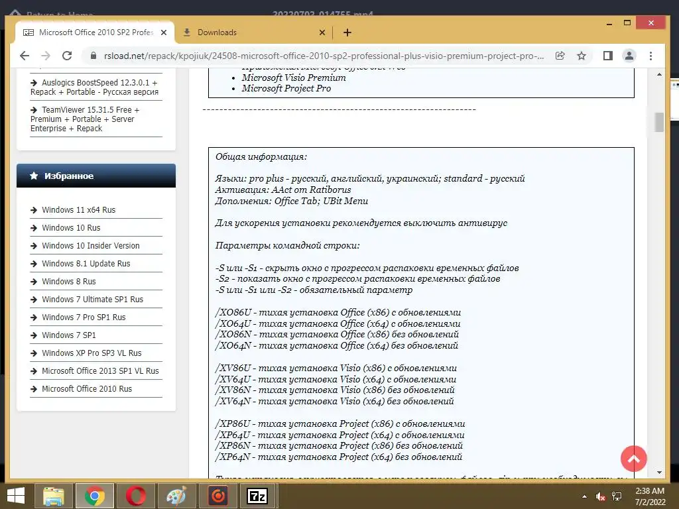Click the line 'Активация: AAct от Ratiborus'
The height and width of the screenshot is (509, 679).
pyautogui.click(x=282, y=190)
